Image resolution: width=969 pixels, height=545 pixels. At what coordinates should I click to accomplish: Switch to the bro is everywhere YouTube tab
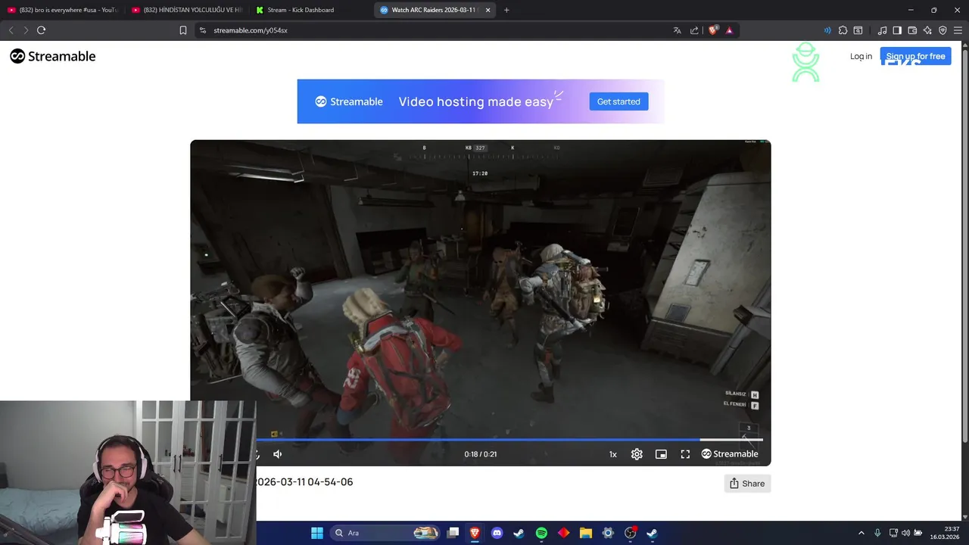64,10
